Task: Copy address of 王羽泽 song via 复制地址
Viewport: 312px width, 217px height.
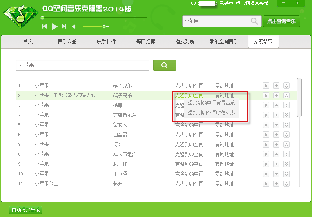Action: click(224, 174)
